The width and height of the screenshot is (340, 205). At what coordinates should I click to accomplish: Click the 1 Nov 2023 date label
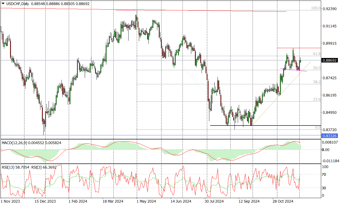(10, 201)
